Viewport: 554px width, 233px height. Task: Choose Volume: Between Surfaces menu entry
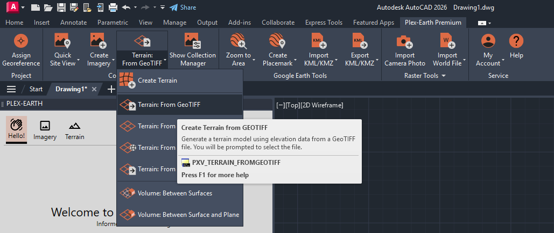180,193
